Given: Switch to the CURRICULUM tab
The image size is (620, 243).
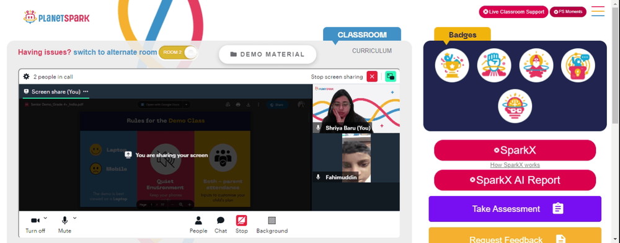Looking at the screenshot, I should [x=372, y=51].
